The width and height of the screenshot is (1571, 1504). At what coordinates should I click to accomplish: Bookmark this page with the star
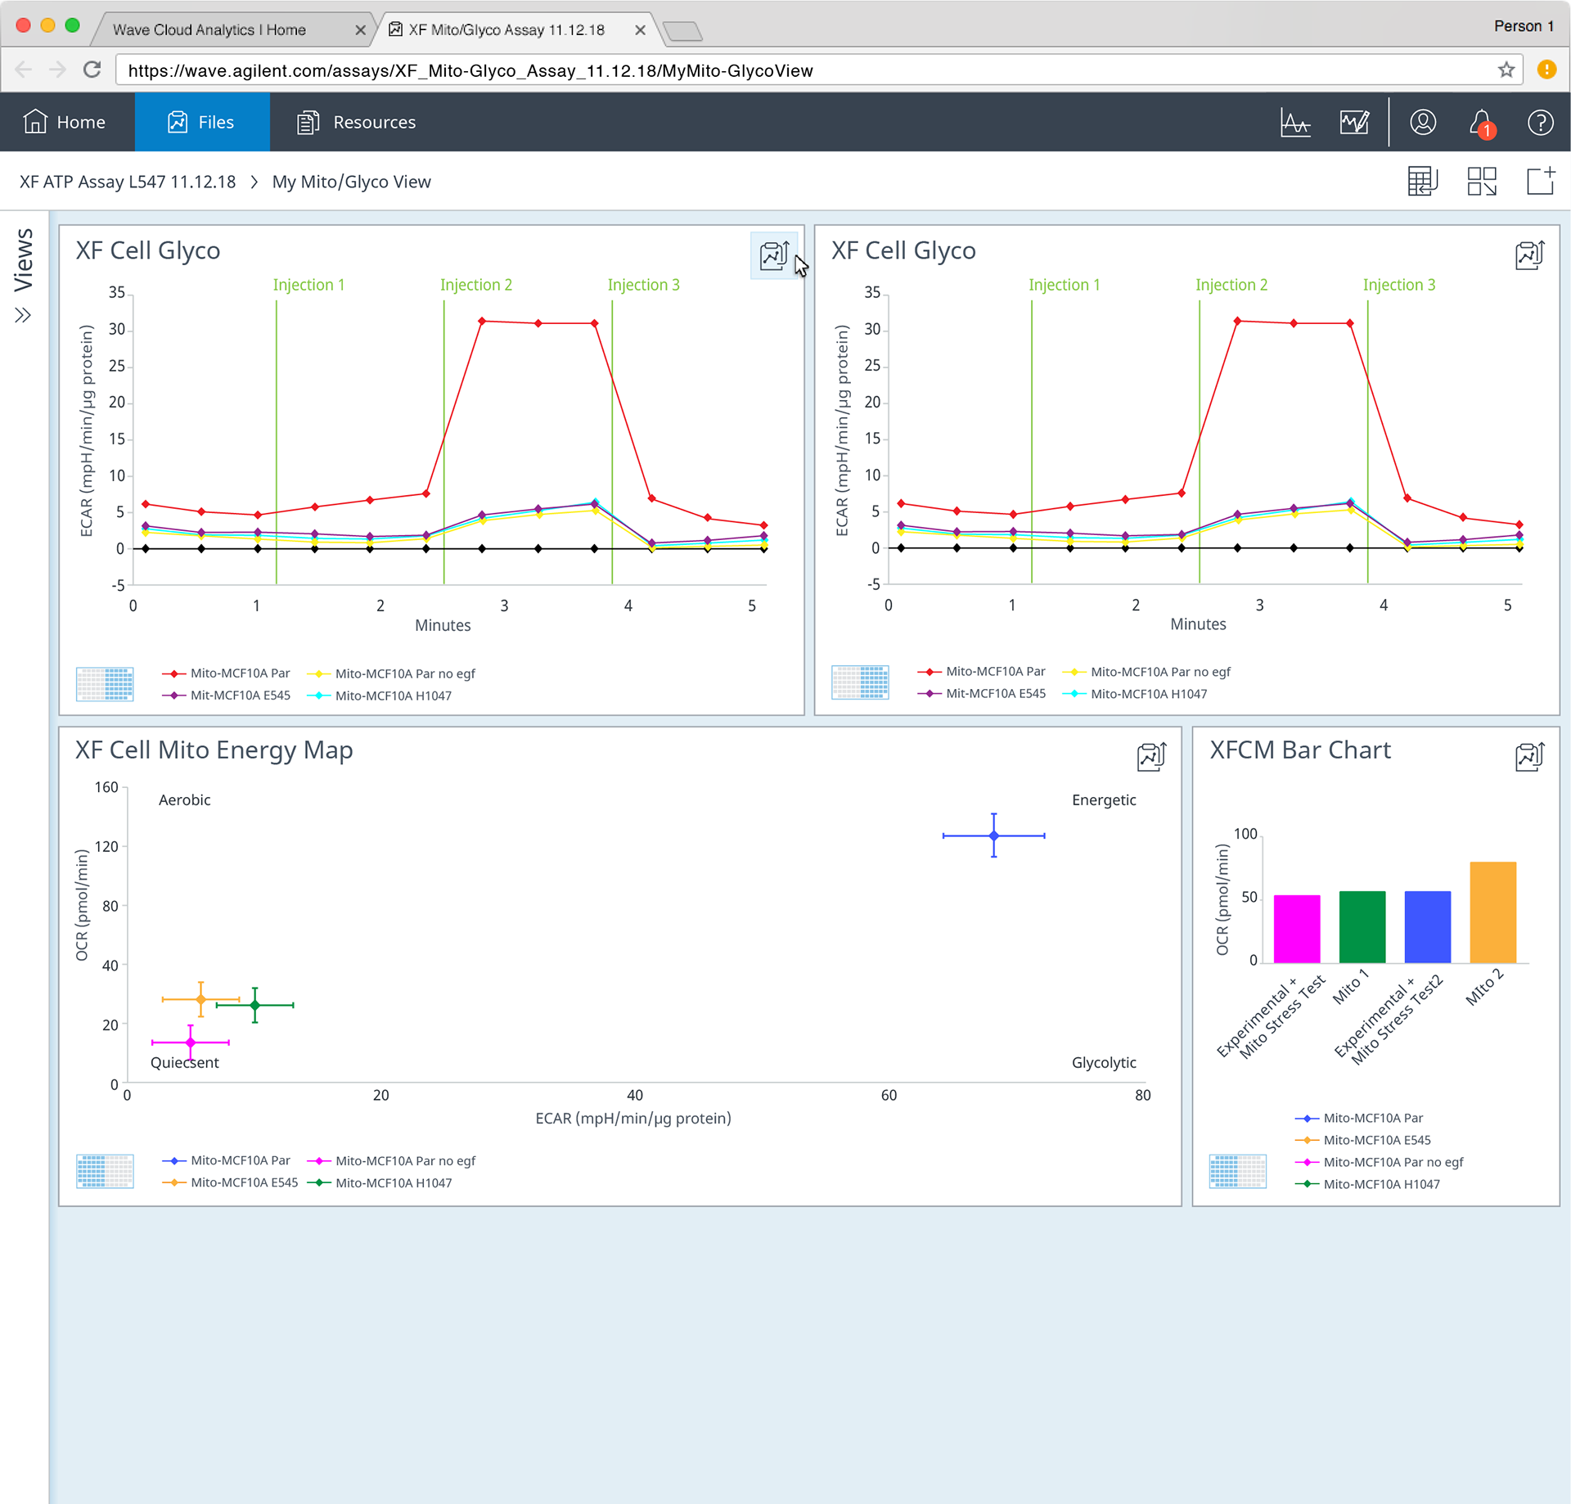pyautogui.click(x=1506, y=70)
